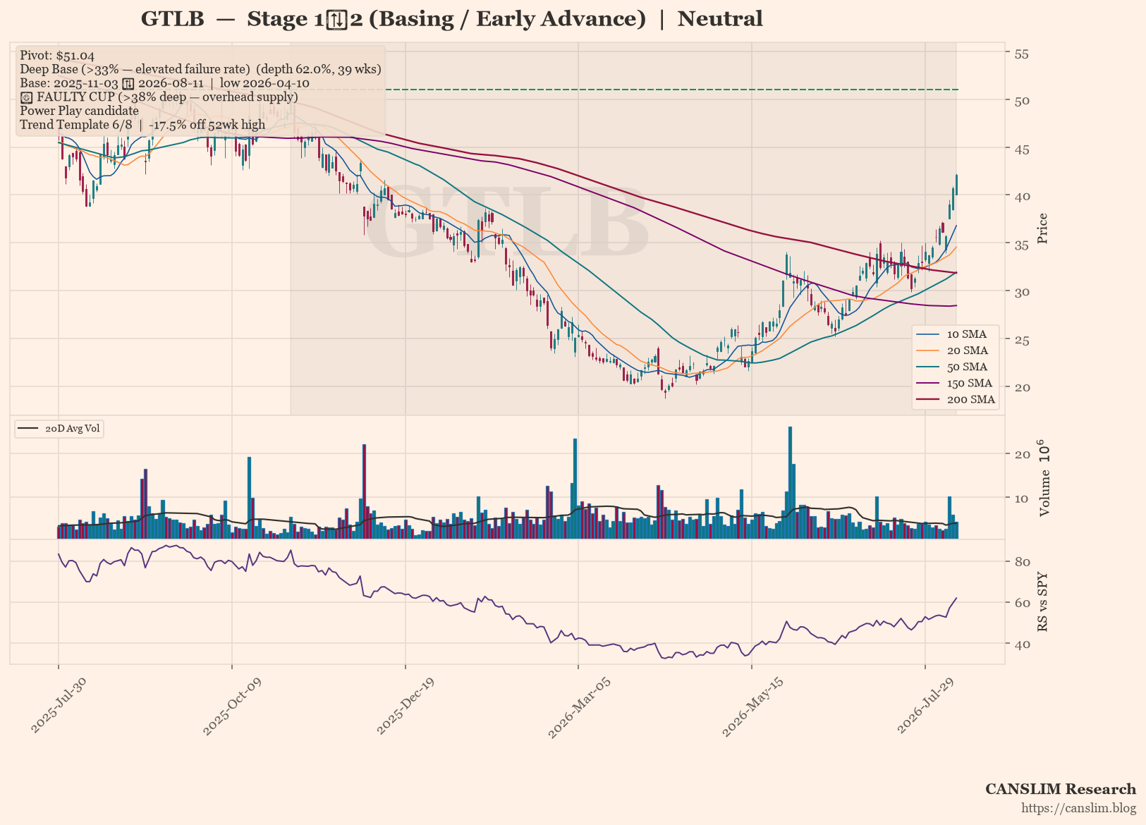Click the 'RS vs SPY' axis label
The height and width of the screenshot is (825, 1146).
coord(1043,601)
